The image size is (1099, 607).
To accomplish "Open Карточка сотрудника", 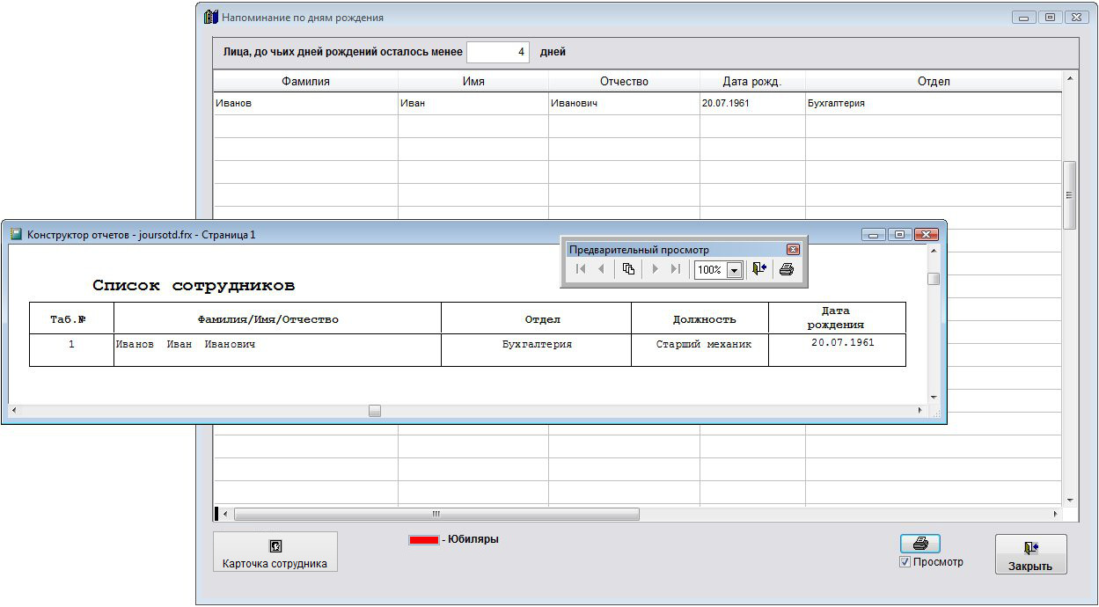I will (275, 553).
